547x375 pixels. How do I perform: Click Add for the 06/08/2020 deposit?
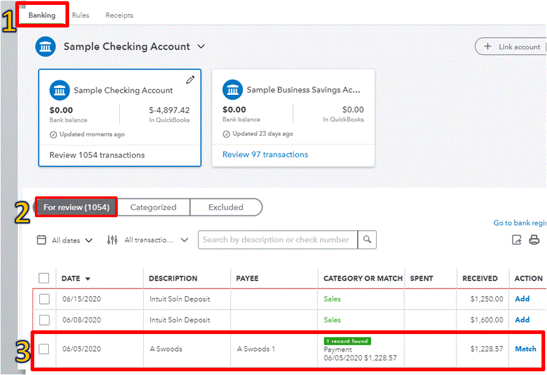[523, 320]
